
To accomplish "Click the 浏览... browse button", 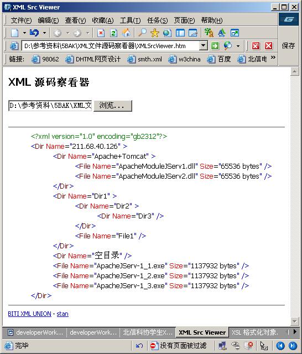I will click(x=113, y=106).
